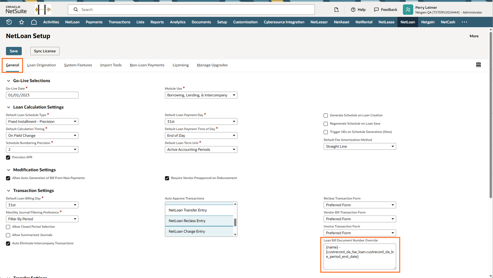Uncheck the Precision APR checkbox
Image resolution: width=493 pixels, height=278 pixels.
point(8,158)
